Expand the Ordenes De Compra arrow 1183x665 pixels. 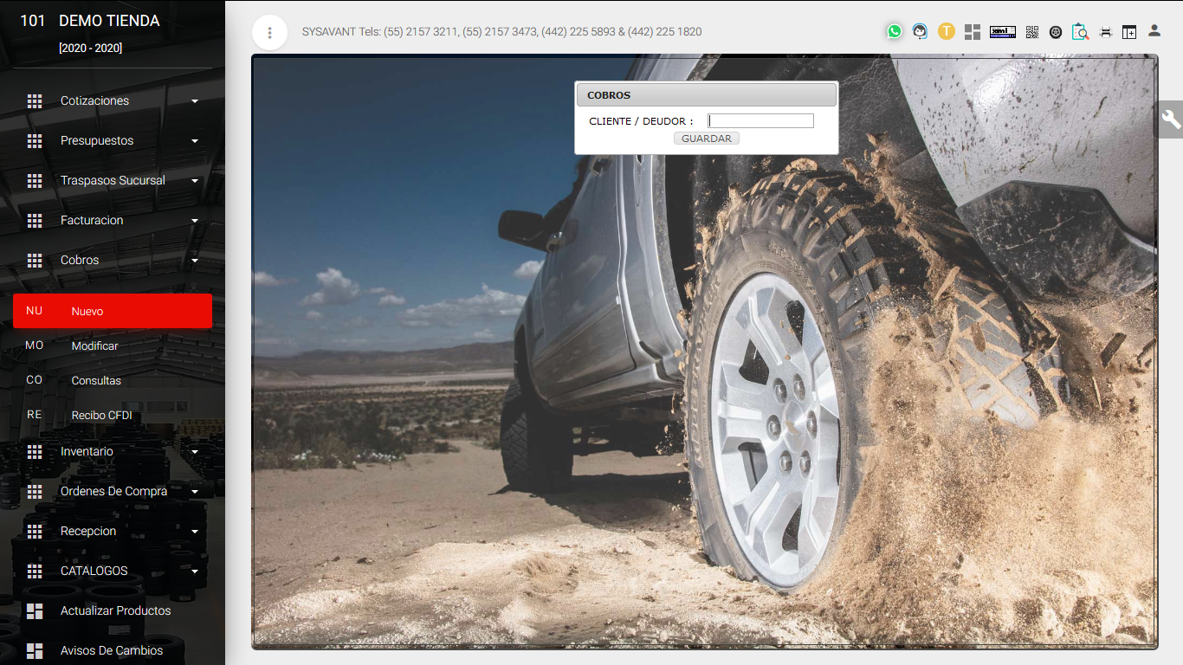pos(195,492)
